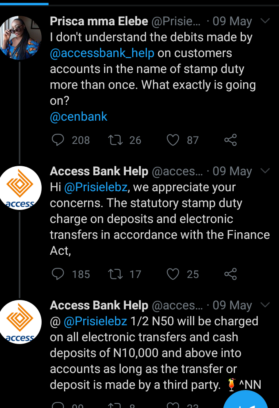Reply to Prisca mma Elebe's tweet
Image resolution: width=279 pixels, height=408 pixels.
coord(58,140)
